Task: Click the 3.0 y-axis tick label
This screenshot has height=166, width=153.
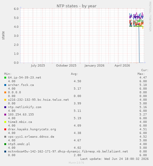Action: pos(16,36)
